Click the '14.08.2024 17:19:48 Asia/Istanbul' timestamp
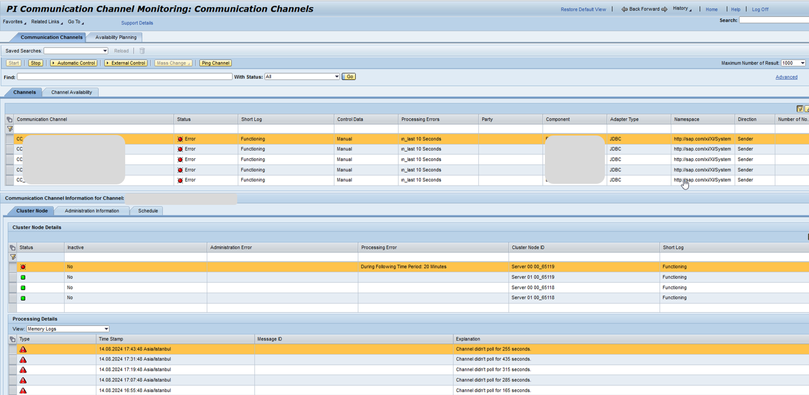Image resolution: width=809 pixels, height=395 pixels. [x=135, y=370]
